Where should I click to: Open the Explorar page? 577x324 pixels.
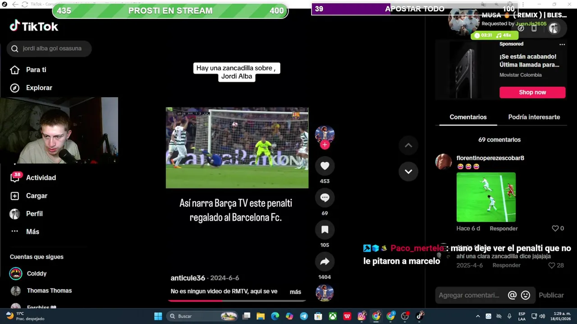tap(31, 88)
